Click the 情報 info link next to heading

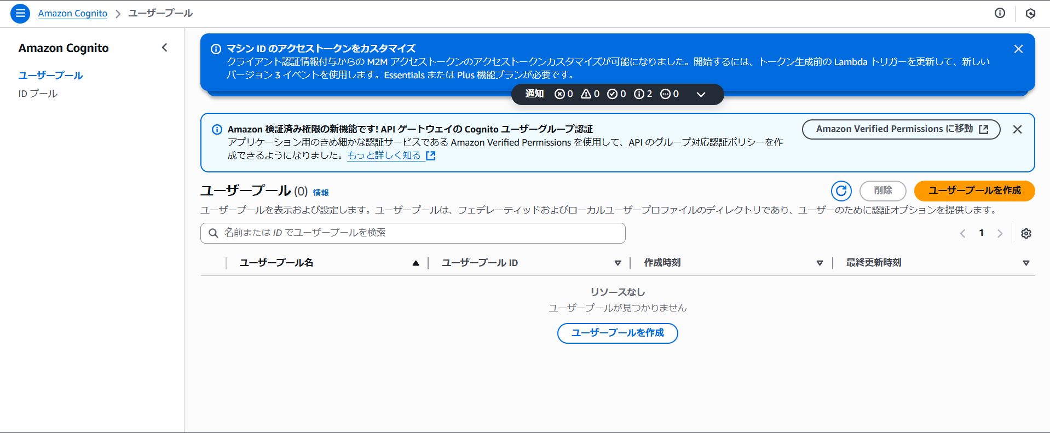pos(321,192)
